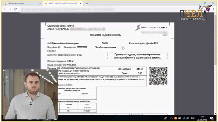The image size is (218, 122).
Task: Open a new tab with the plus button
Action: click(x=87, y=3)
